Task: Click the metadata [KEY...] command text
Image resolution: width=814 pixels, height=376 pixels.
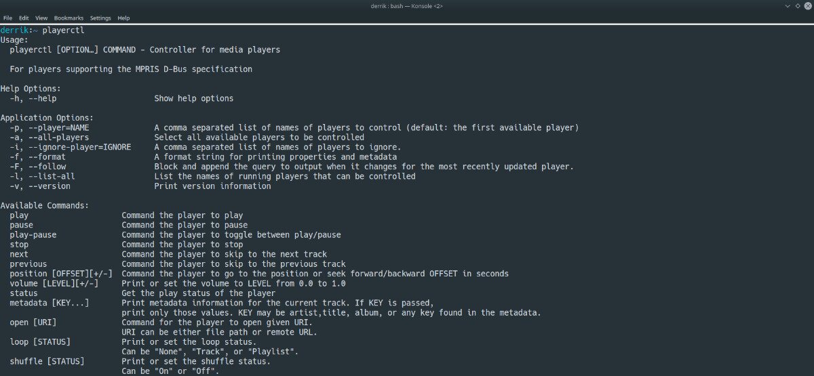Action: [x=50, y=303]
